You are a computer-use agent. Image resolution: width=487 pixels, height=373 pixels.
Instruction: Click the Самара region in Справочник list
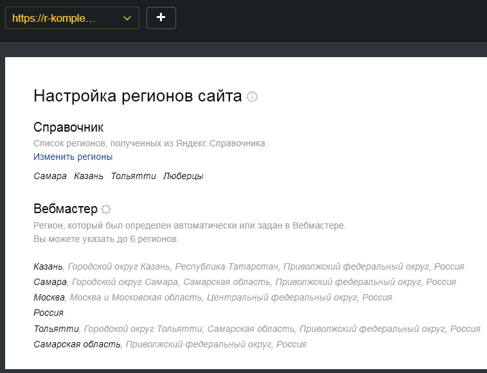point(50,176)
